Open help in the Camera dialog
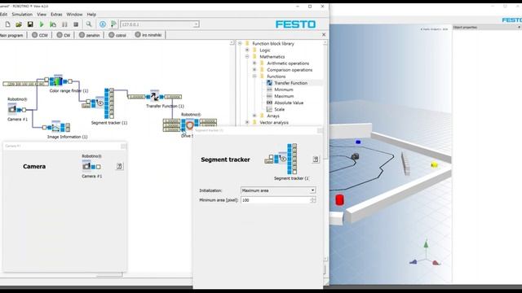This screenshot has width=522, height=293. point(120,166)
